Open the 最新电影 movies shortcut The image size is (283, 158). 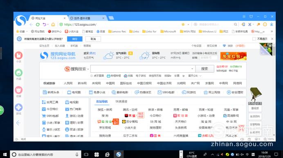click(x=120, y=92)
